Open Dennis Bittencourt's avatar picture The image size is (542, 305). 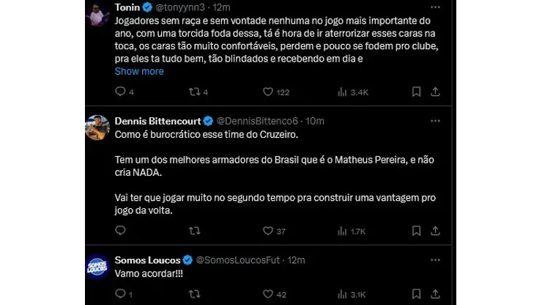coord(97,128)
